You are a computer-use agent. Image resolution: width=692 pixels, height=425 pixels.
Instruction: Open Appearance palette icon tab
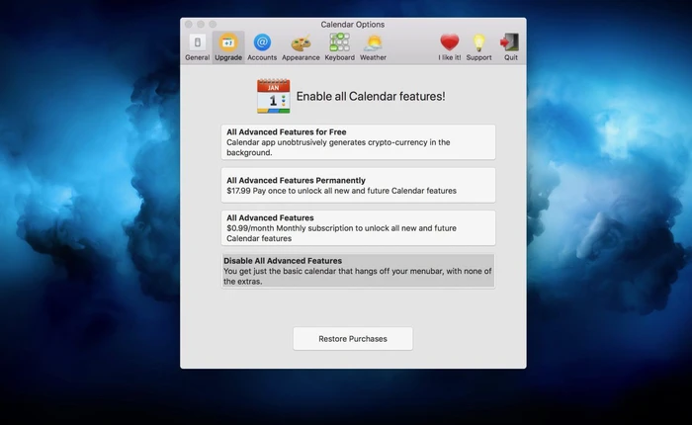click(301, 47)
